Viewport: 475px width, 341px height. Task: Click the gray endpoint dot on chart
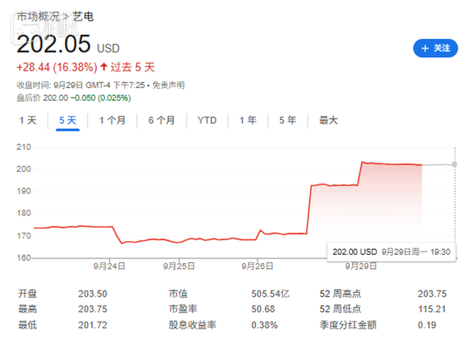coord(454,164)
